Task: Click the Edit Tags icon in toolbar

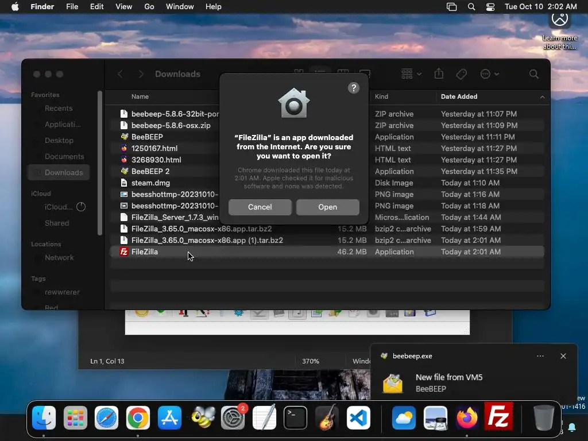Action: (461, 74)
